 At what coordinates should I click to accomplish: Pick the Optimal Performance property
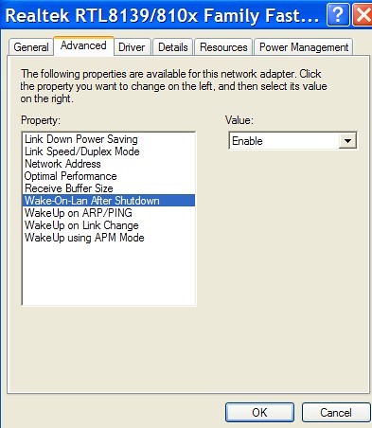point(109,176)
